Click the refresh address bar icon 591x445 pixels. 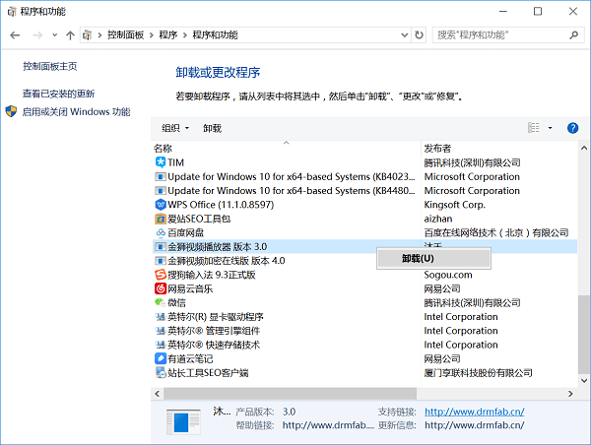point(420,35)
